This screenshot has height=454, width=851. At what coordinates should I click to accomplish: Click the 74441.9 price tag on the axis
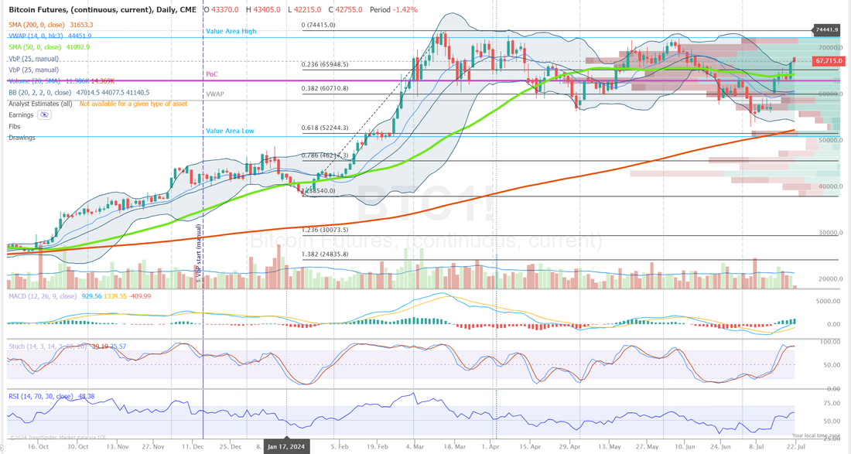[826, 30]
